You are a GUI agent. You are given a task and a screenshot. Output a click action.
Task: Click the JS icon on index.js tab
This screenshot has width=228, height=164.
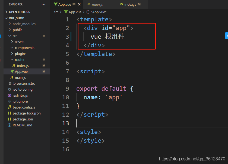[121, 4]
